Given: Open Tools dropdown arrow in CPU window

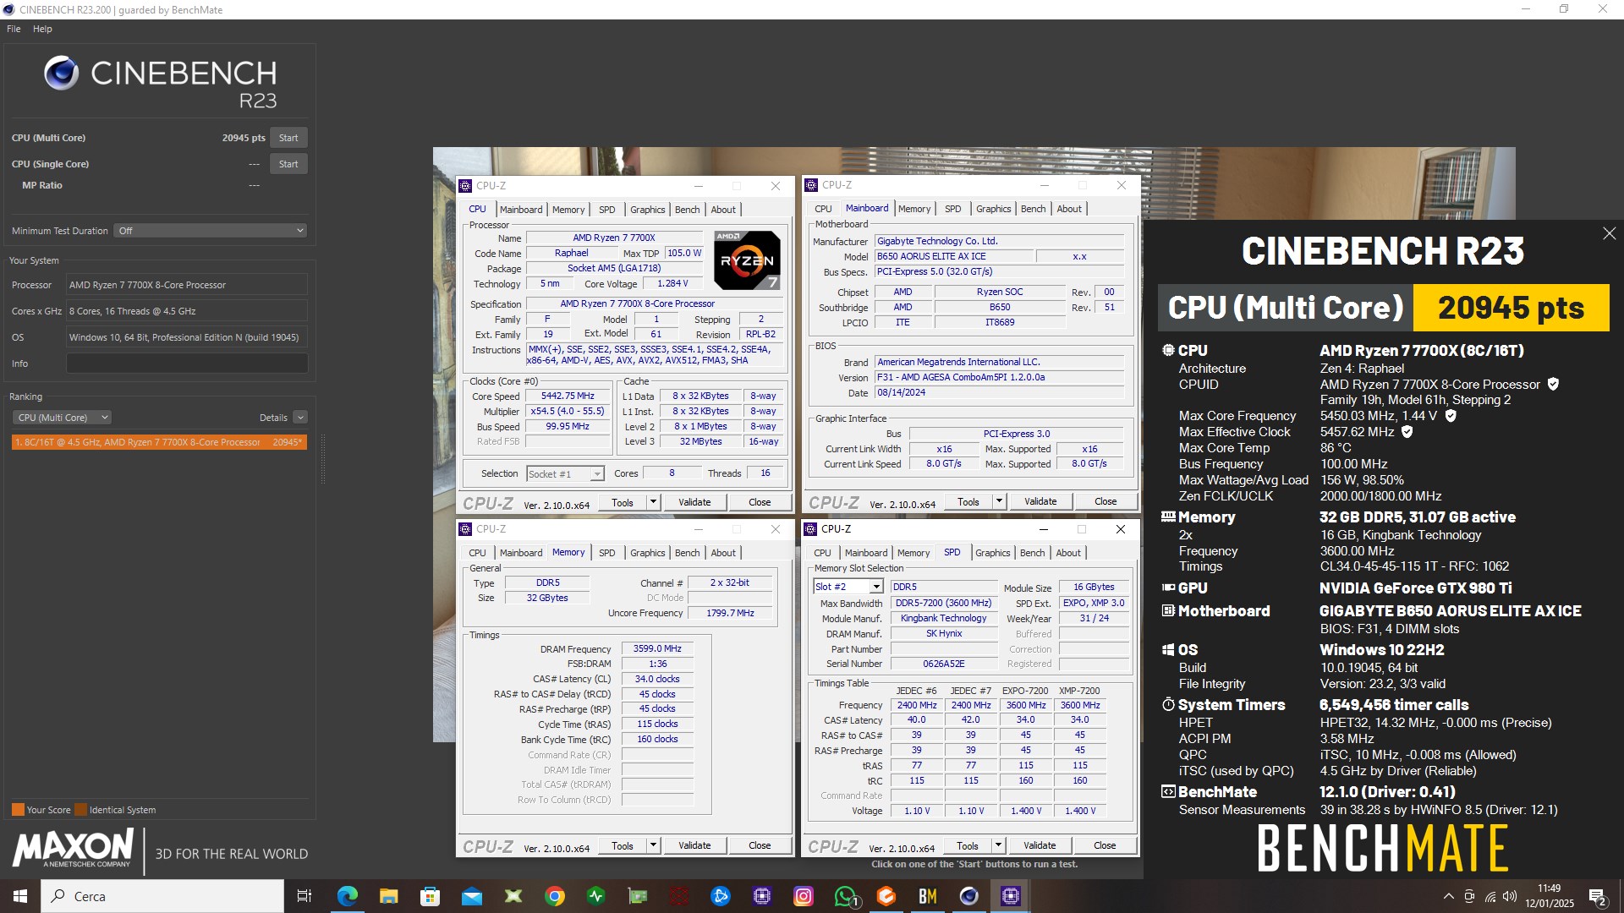Looking at the screenshot, I should pos(653,502).
